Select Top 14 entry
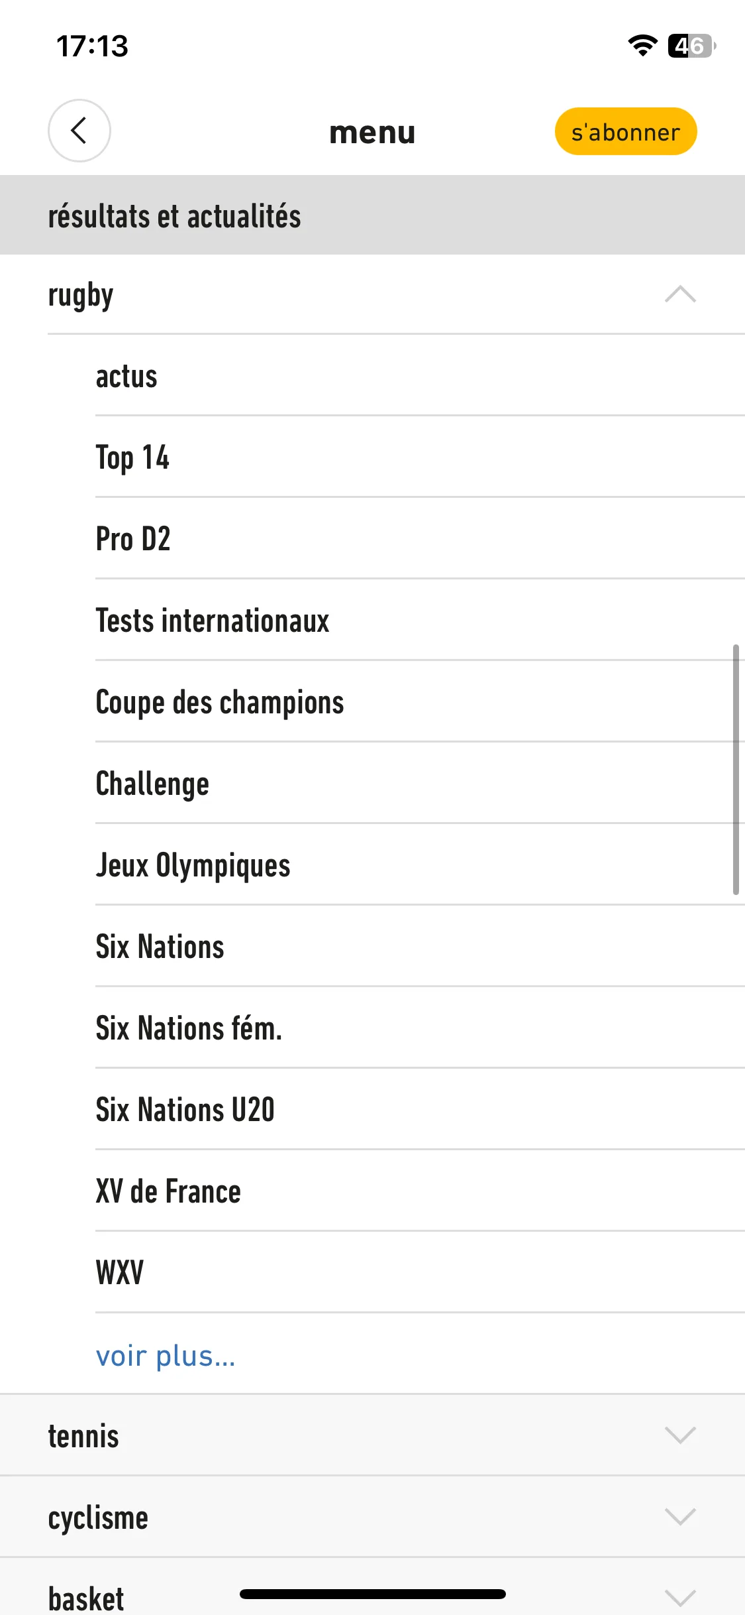The height and width of the screenshot is (1615, 745). pos(420,457)
